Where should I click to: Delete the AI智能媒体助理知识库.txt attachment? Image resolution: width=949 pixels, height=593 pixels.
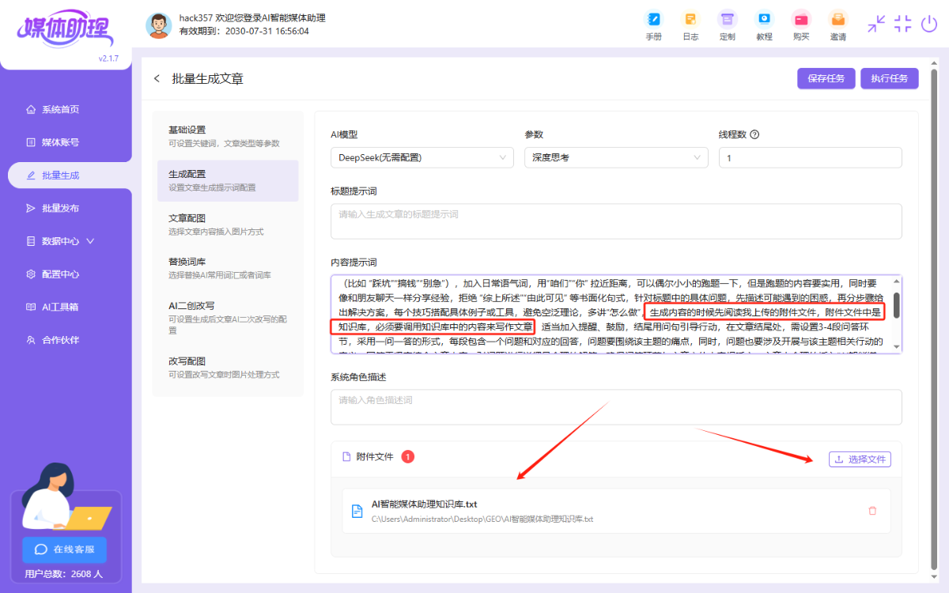pos(872,511)
